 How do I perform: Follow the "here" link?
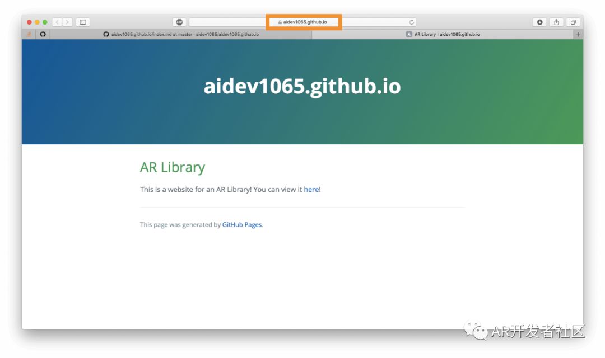pos(311,190)
